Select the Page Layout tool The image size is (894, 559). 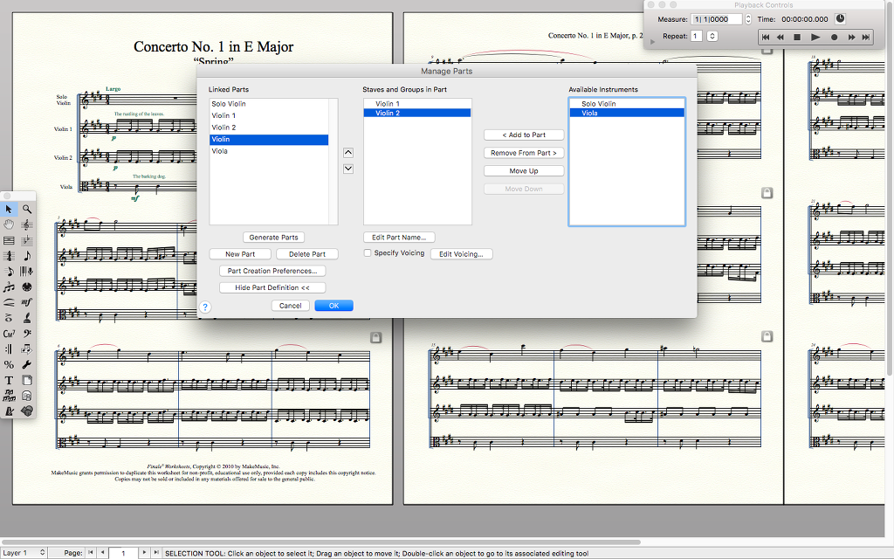(x=27, y=380)
